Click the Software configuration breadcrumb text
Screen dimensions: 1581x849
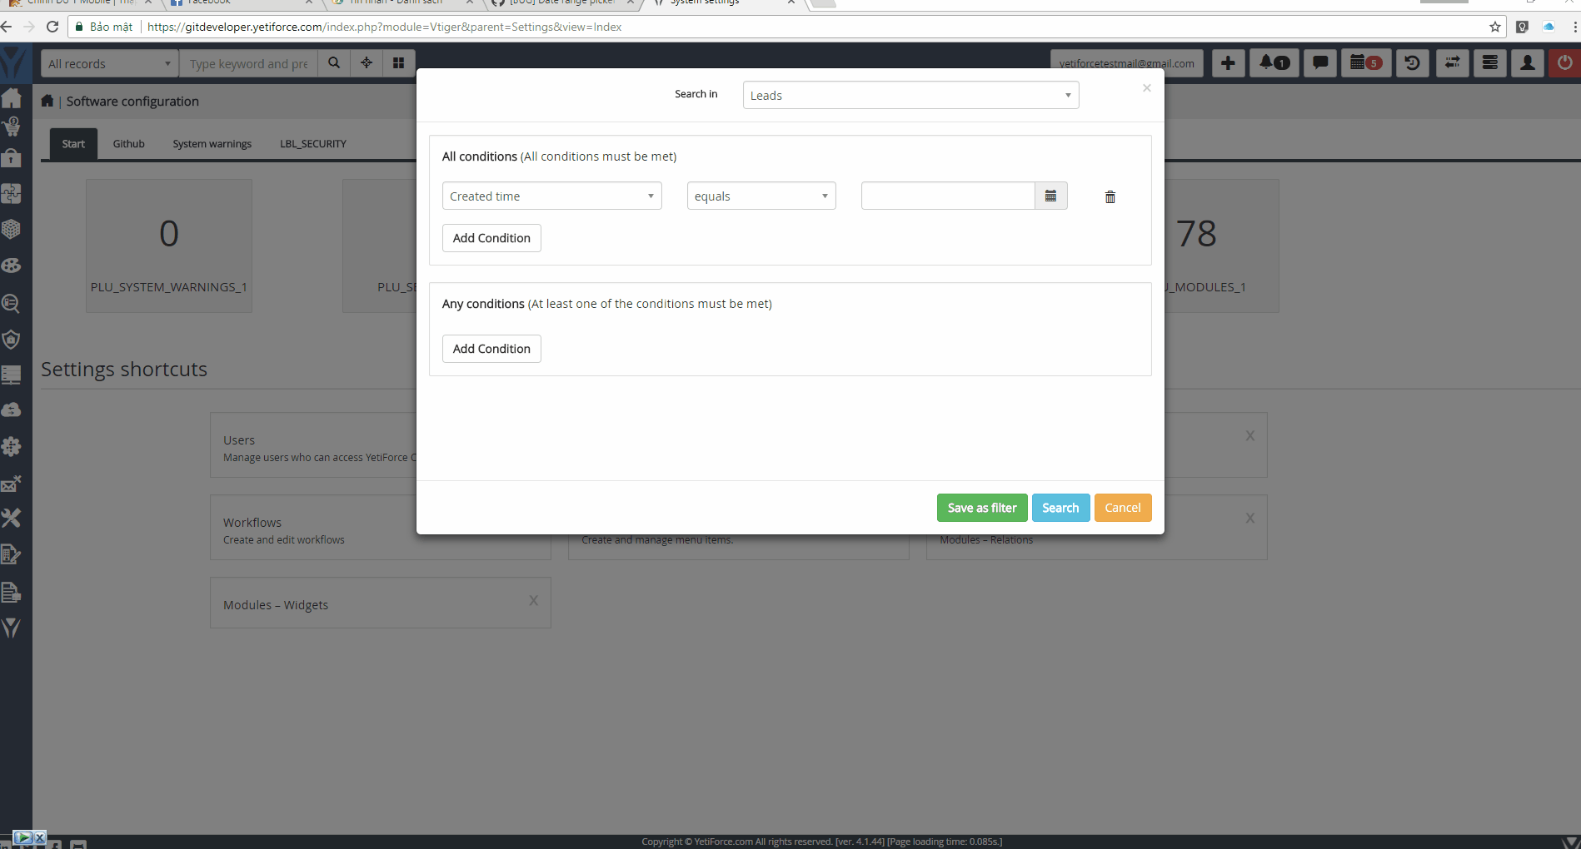click(132, 101)
